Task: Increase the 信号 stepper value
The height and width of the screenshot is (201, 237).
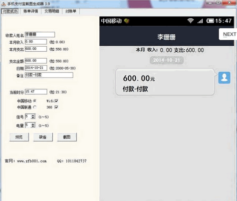Action: click(33, 115)
